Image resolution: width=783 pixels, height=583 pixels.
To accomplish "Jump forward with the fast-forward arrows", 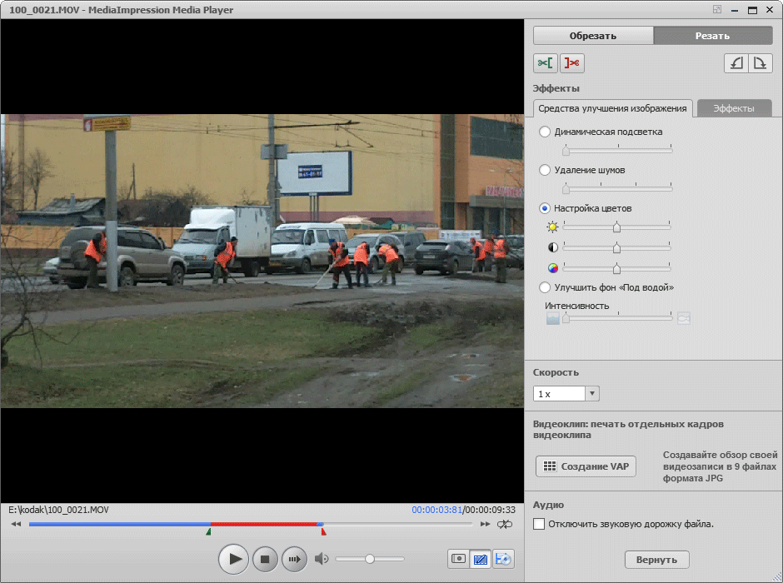I will point(485,524).
